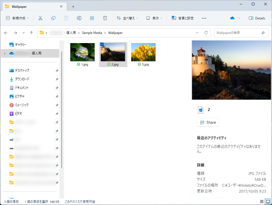The image size is (272, 205).
Task: Click the Cut icon in the toolbar
Action: pyautogui.click(x=40, y=18)
